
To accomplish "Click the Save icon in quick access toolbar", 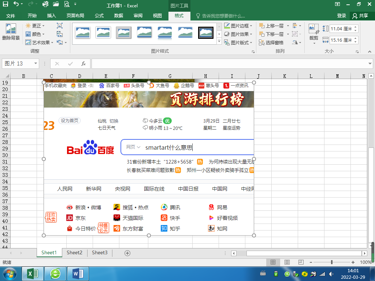I will tap(5, 4).
